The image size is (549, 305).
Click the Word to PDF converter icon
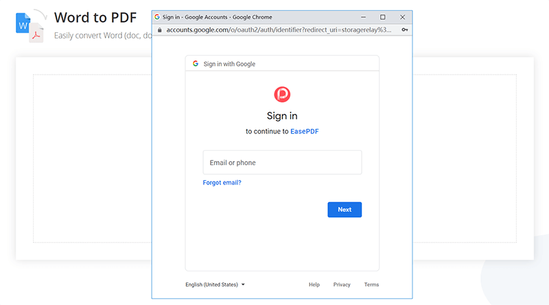point(30,26)
